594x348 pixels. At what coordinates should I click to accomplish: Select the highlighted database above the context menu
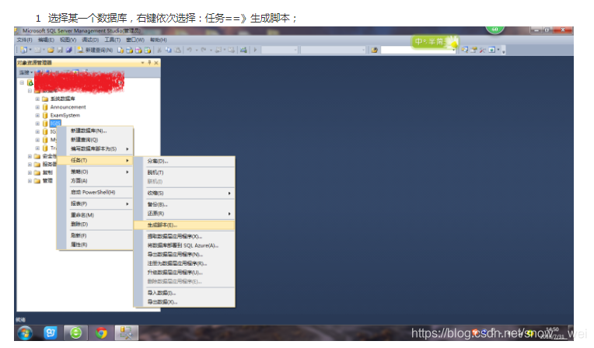(x=55, y=124)
